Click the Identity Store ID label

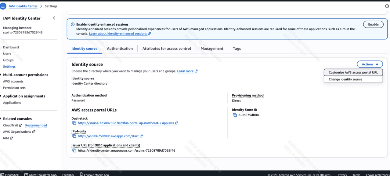(244, 110)
